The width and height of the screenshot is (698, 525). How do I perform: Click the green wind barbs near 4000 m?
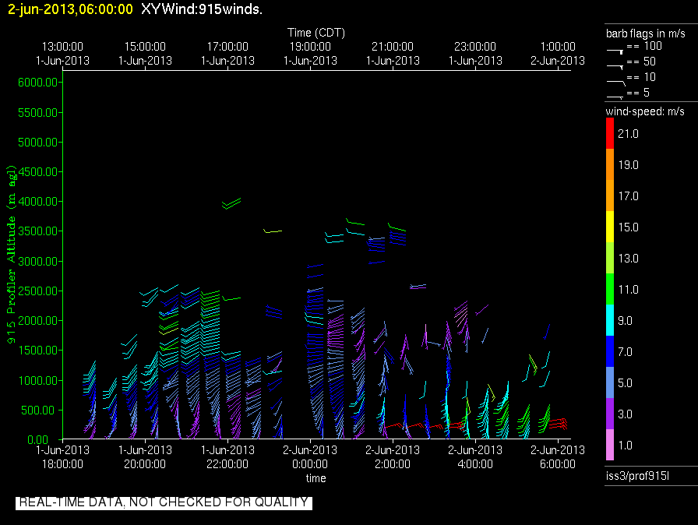[x=231, y=203]
